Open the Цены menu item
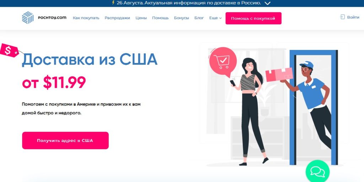Screen dimensions: 364x182 tap(141, 18)
